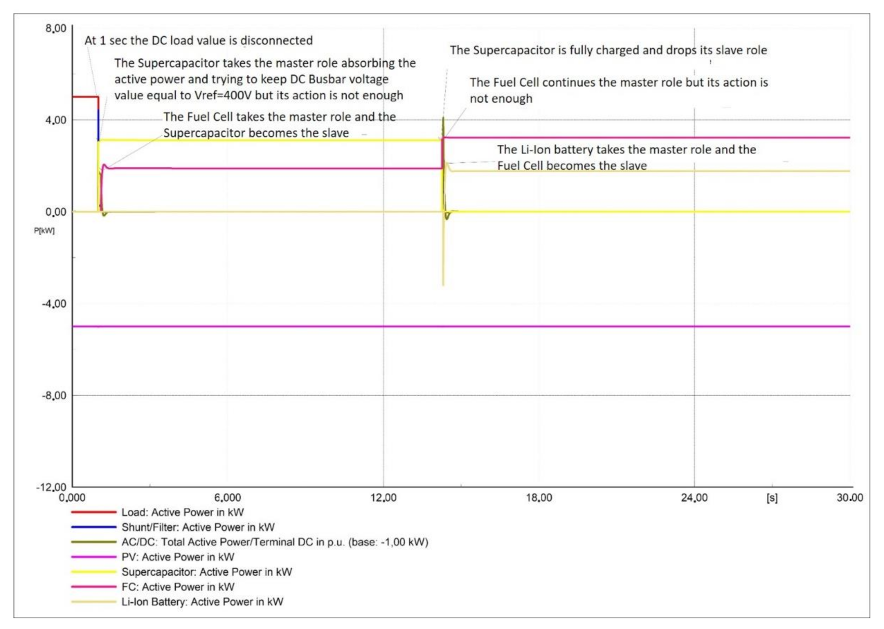Click the x-axis label '18,00'
The image size is (884, 629).
[539, 498]
